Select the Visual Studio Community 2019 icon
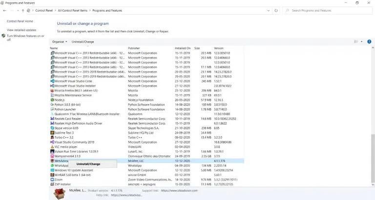This screenshot has width=375, height=200. 52,142
